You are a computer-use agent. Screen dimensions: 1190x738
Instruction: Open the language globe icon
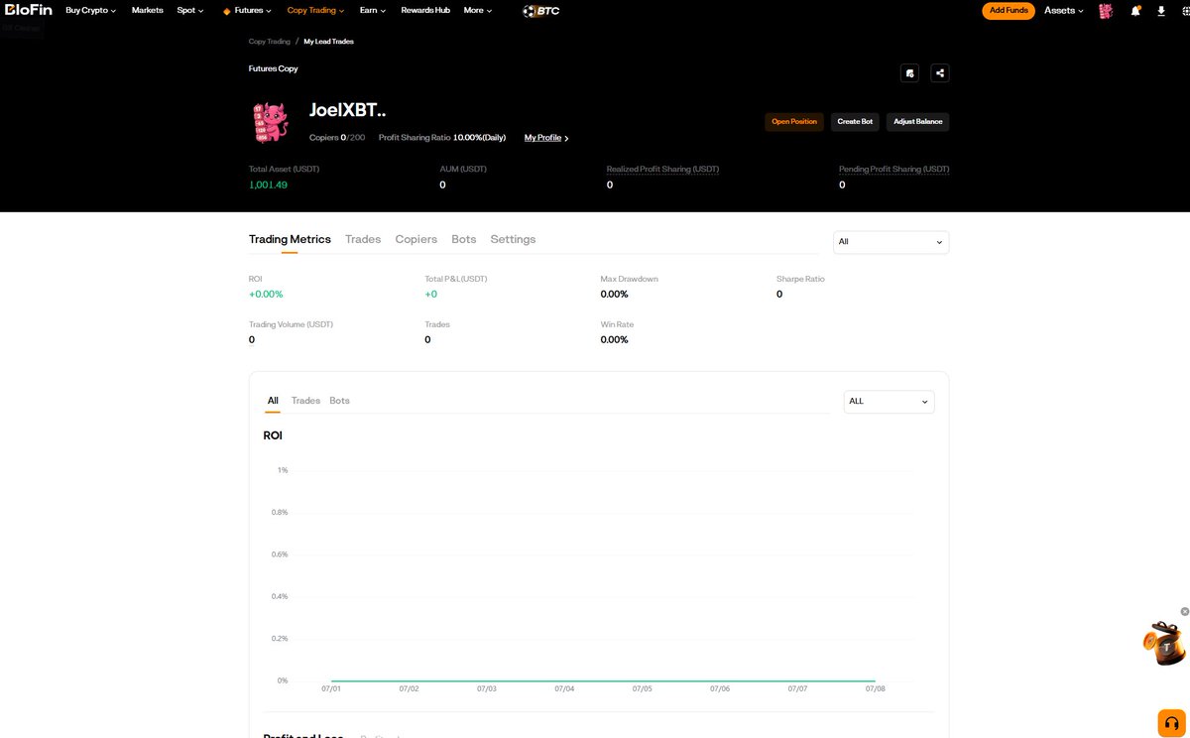[x=1184, y=11]
